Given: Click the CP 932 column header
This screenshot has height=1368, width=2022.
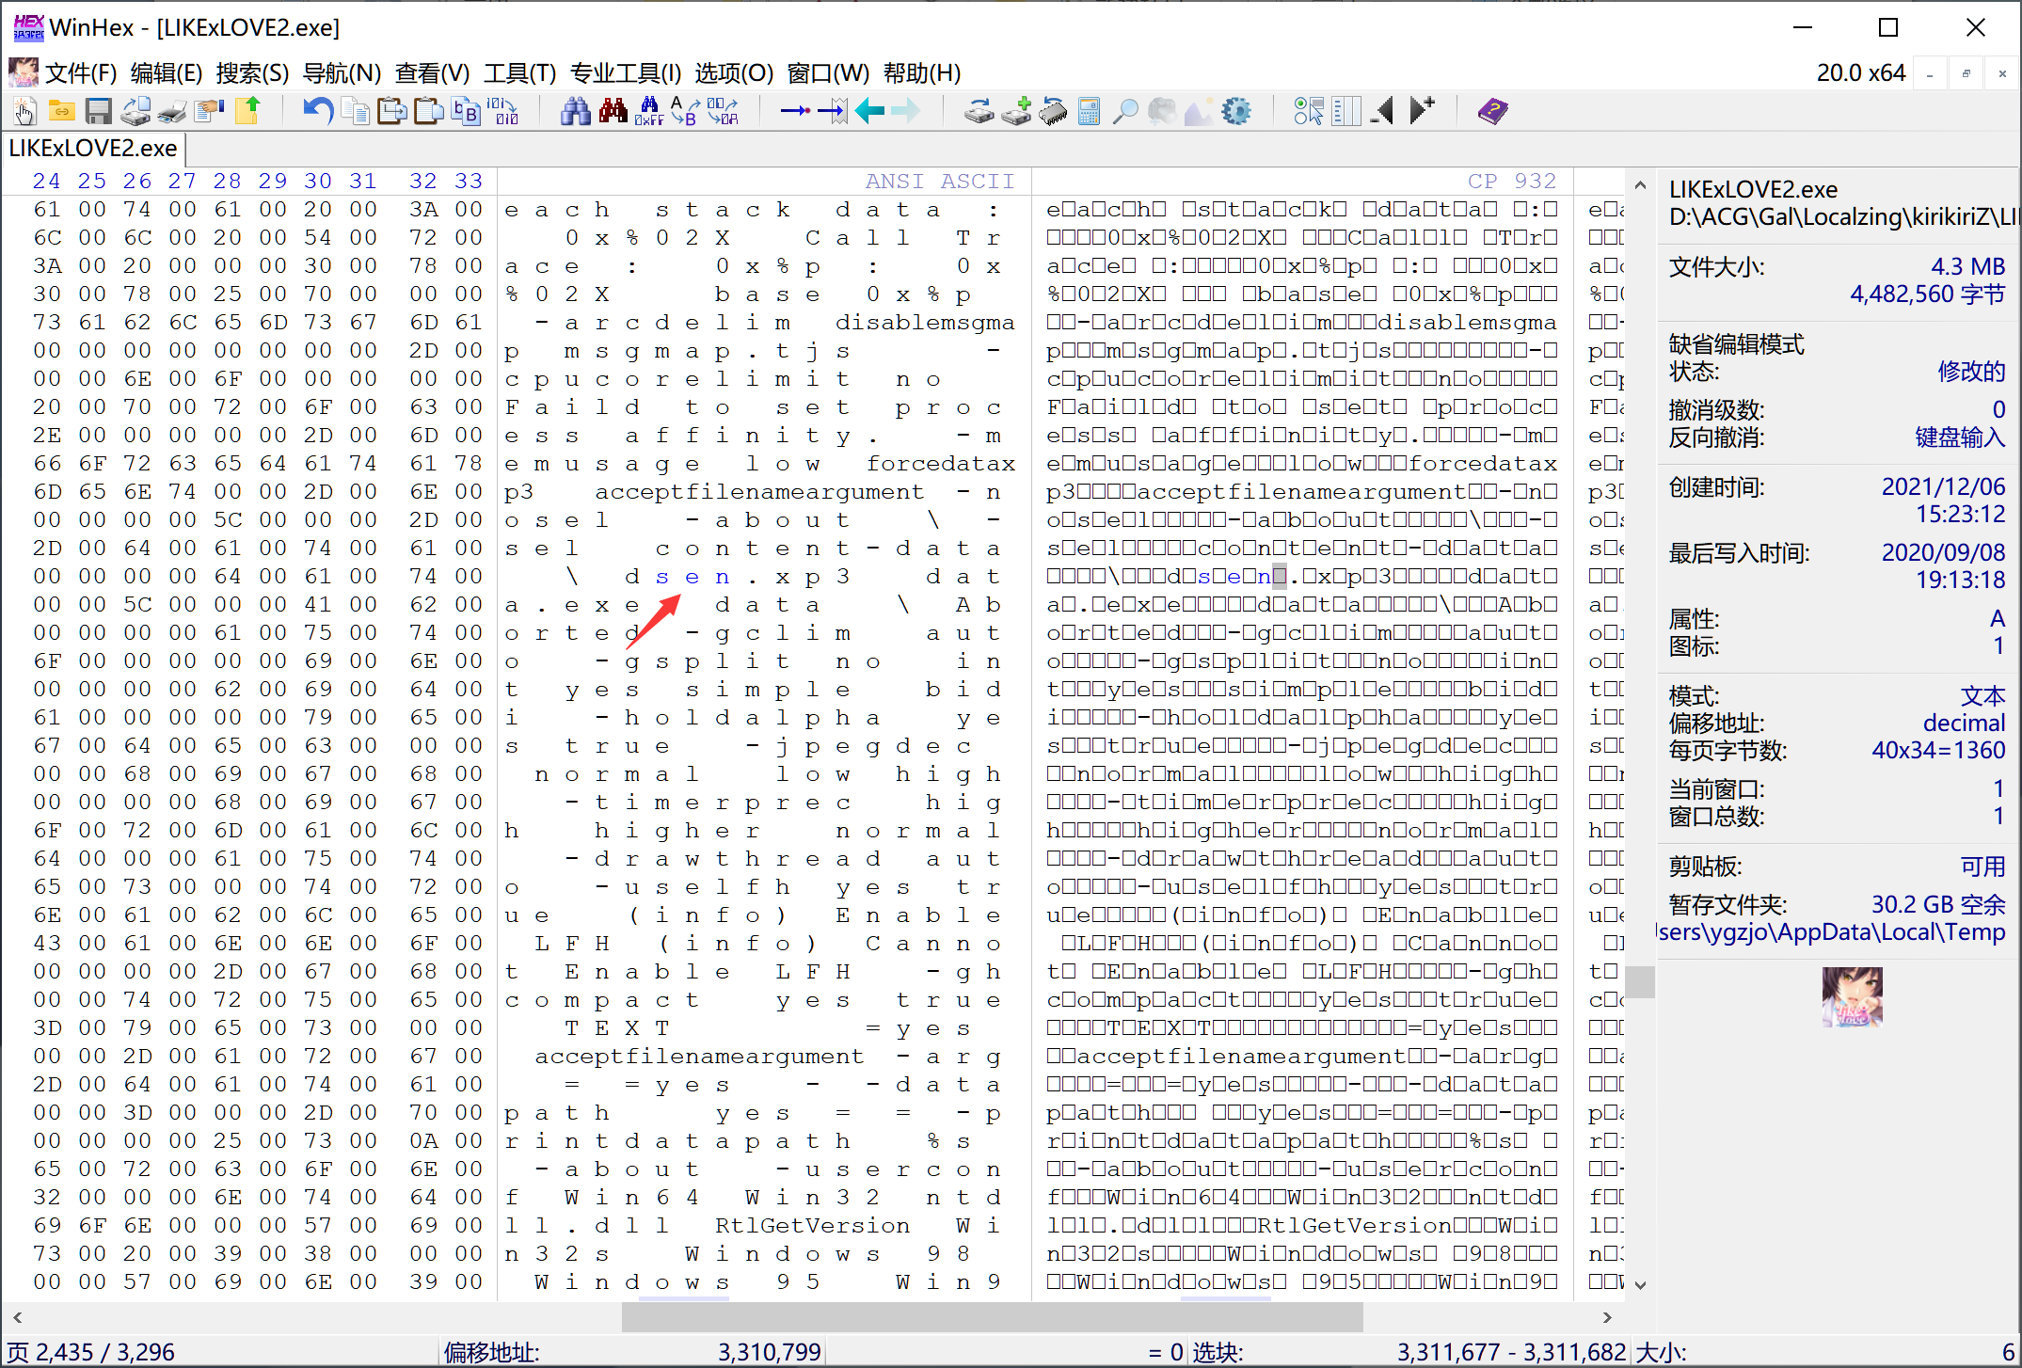Looking at the screenshot, I should pos(1511,181).
